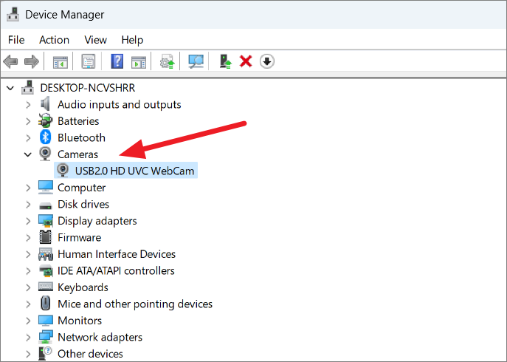507x362 pixels.
Task: Click the Human Interface Devices icon
Action: [x=45, y=254]
